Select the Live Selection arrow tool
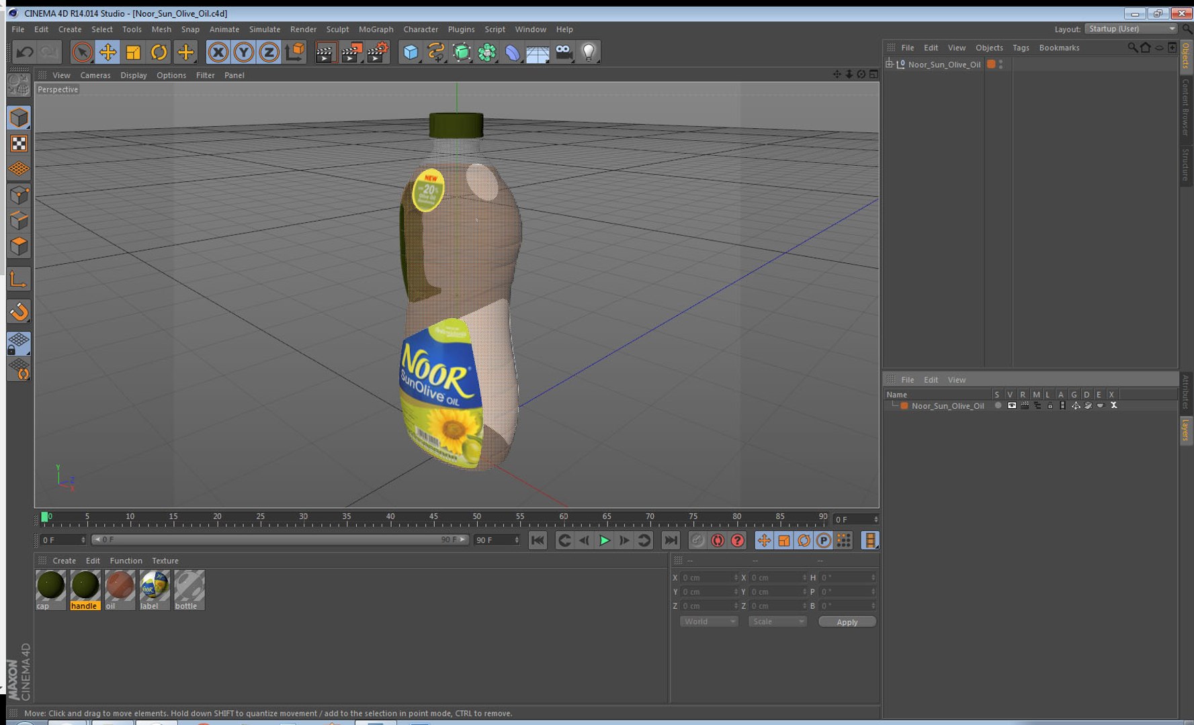Screen dimensions: 1194x725 82,52
